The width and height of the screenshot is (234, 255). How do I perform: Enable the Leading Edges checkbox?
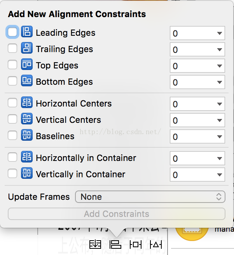[12, 32]
